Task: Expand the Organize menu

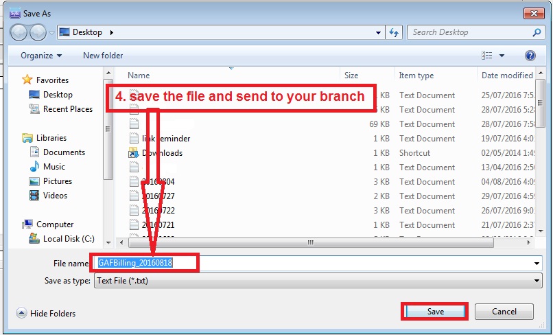Action: coord(41,56)
